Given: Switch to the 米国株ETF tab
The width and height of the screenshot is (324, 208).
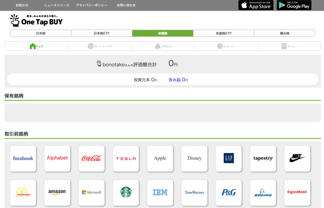Looking at the screenshot, I should [224, 33].
